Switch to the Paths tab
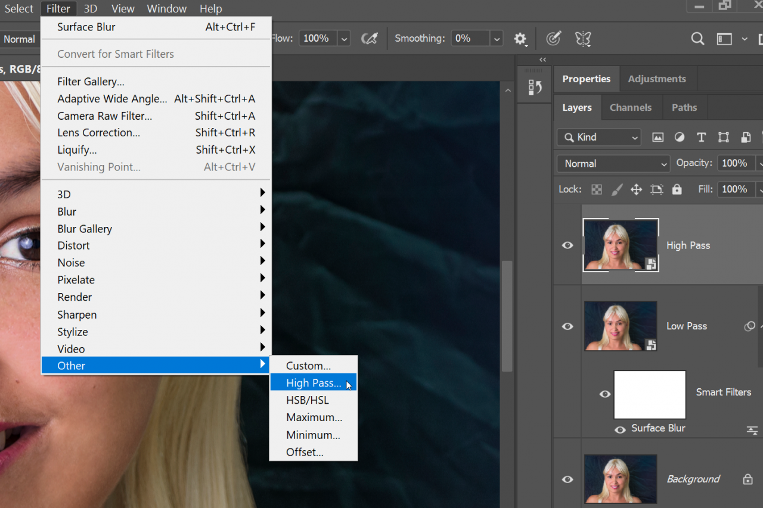Image resolution: width=763 pixels, height=508 pixels. (684, 108)
